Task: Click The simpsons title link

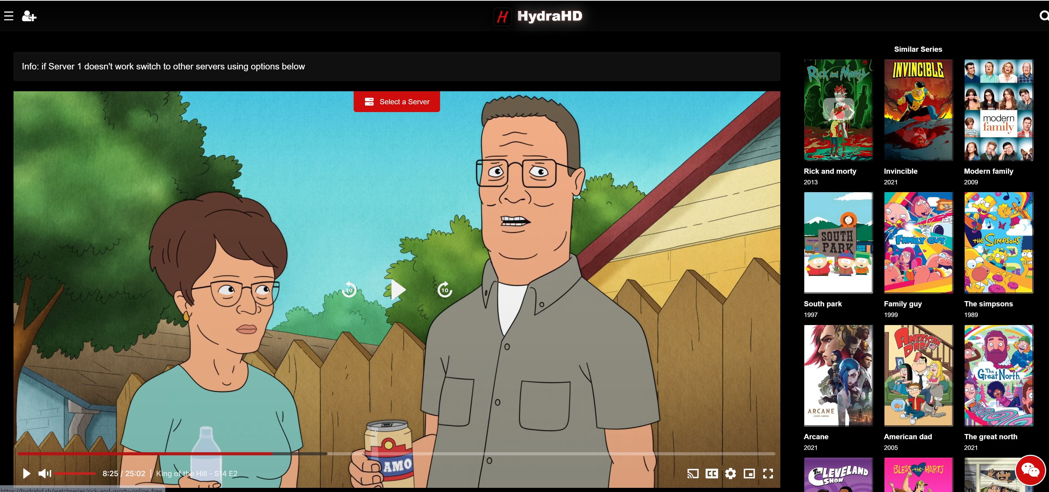Action: tap(988, 304)
